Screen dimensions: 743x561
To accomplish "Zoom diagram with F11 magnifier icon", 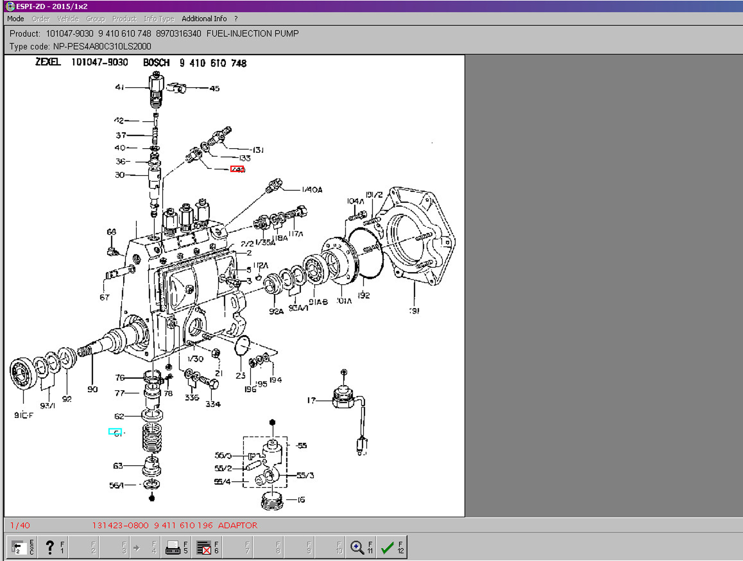I will click(x=360, y=547).
